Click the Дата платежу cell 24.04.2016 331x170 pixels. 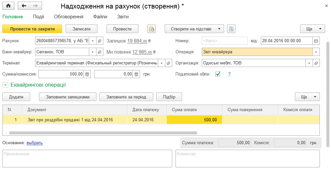[147, 120]
